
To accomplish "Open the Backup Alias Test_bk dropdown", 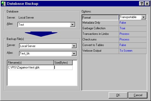I will coord(74,53).
